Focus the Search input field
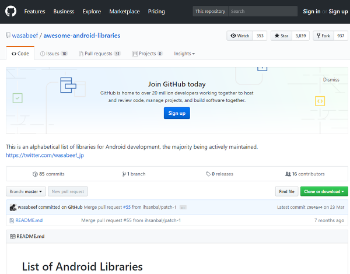 pos(262,11)
